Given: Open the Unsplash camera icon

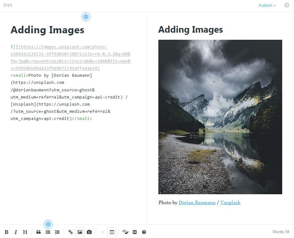Looking at the screenshot, I should (89, 232).
